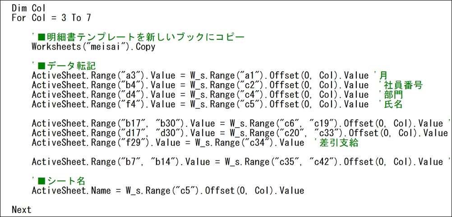Click the 'Next' loop end keyword
452x217 pixels.
[22, 209]
